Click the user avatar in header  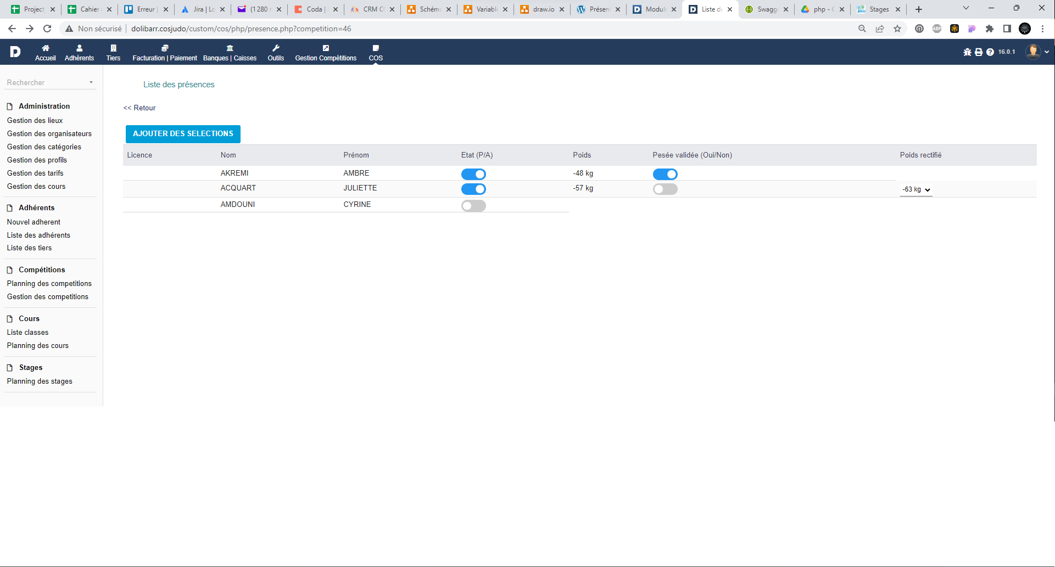(1033, 52)
